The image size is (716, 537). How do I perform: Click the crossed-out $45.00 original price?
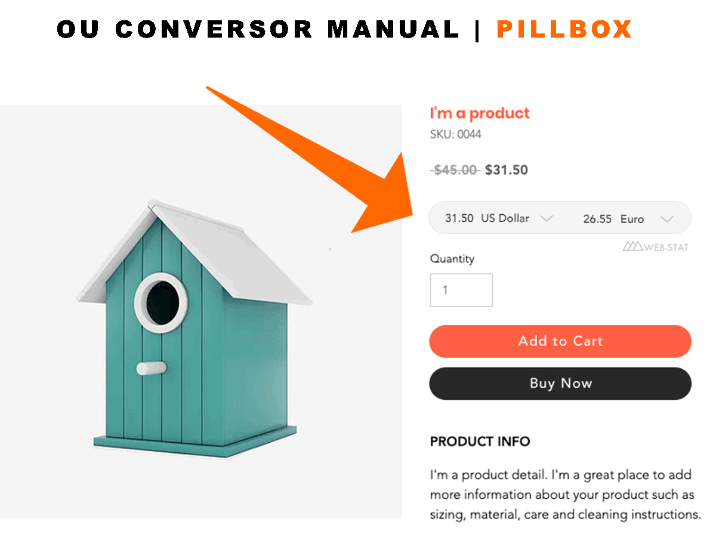(x=455, y=170)
